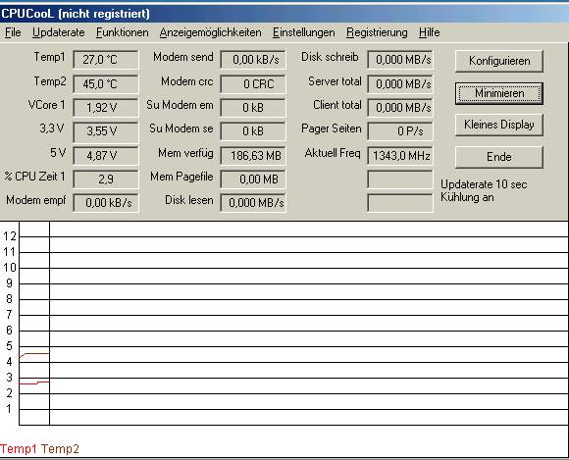Click the Mem Pagefile value 0,00 MB
The image size is (569, 460).
(x=253, y=179)
